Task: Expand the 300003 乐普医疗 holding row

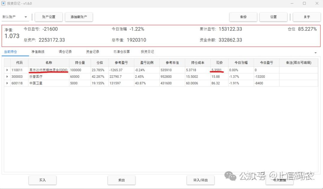Action: 7,77
